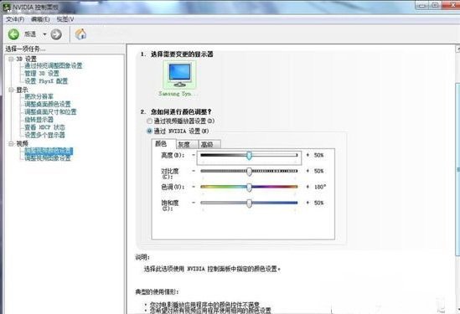Image resolution: width=460 pixels, height=314 pixels.
Task: Click the 对比度 contrast slider handle
Action: (249, 171)
